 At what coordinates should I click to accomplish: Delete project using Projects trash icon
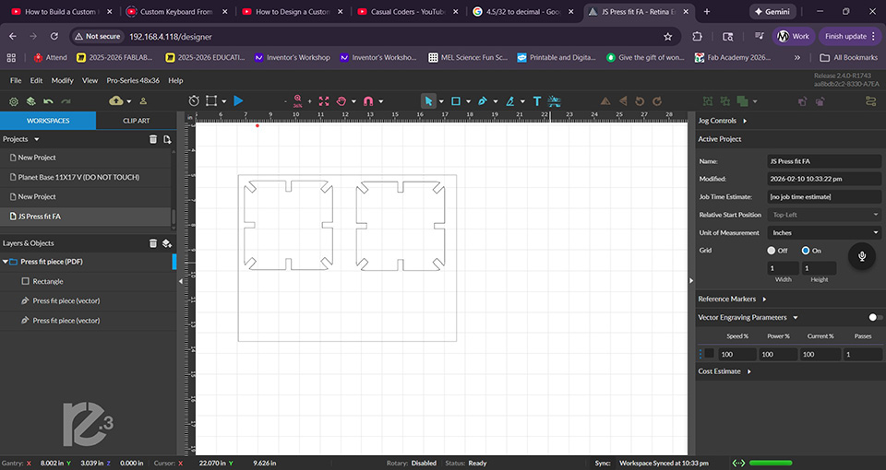click(x=153, y=139)
